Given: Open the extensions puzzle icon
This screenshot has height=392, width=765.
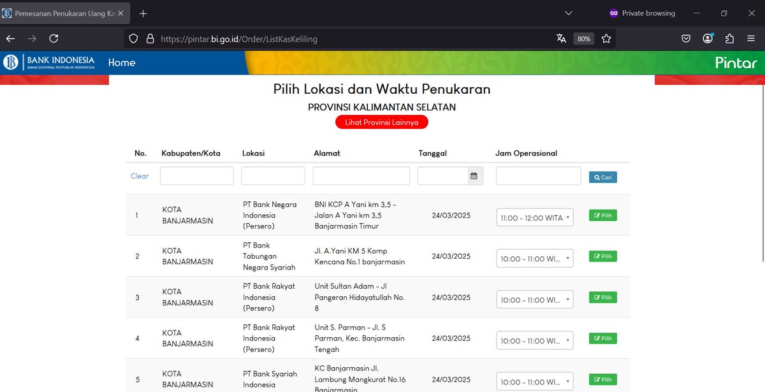Looking at the screenshot, I should point(729,39).
